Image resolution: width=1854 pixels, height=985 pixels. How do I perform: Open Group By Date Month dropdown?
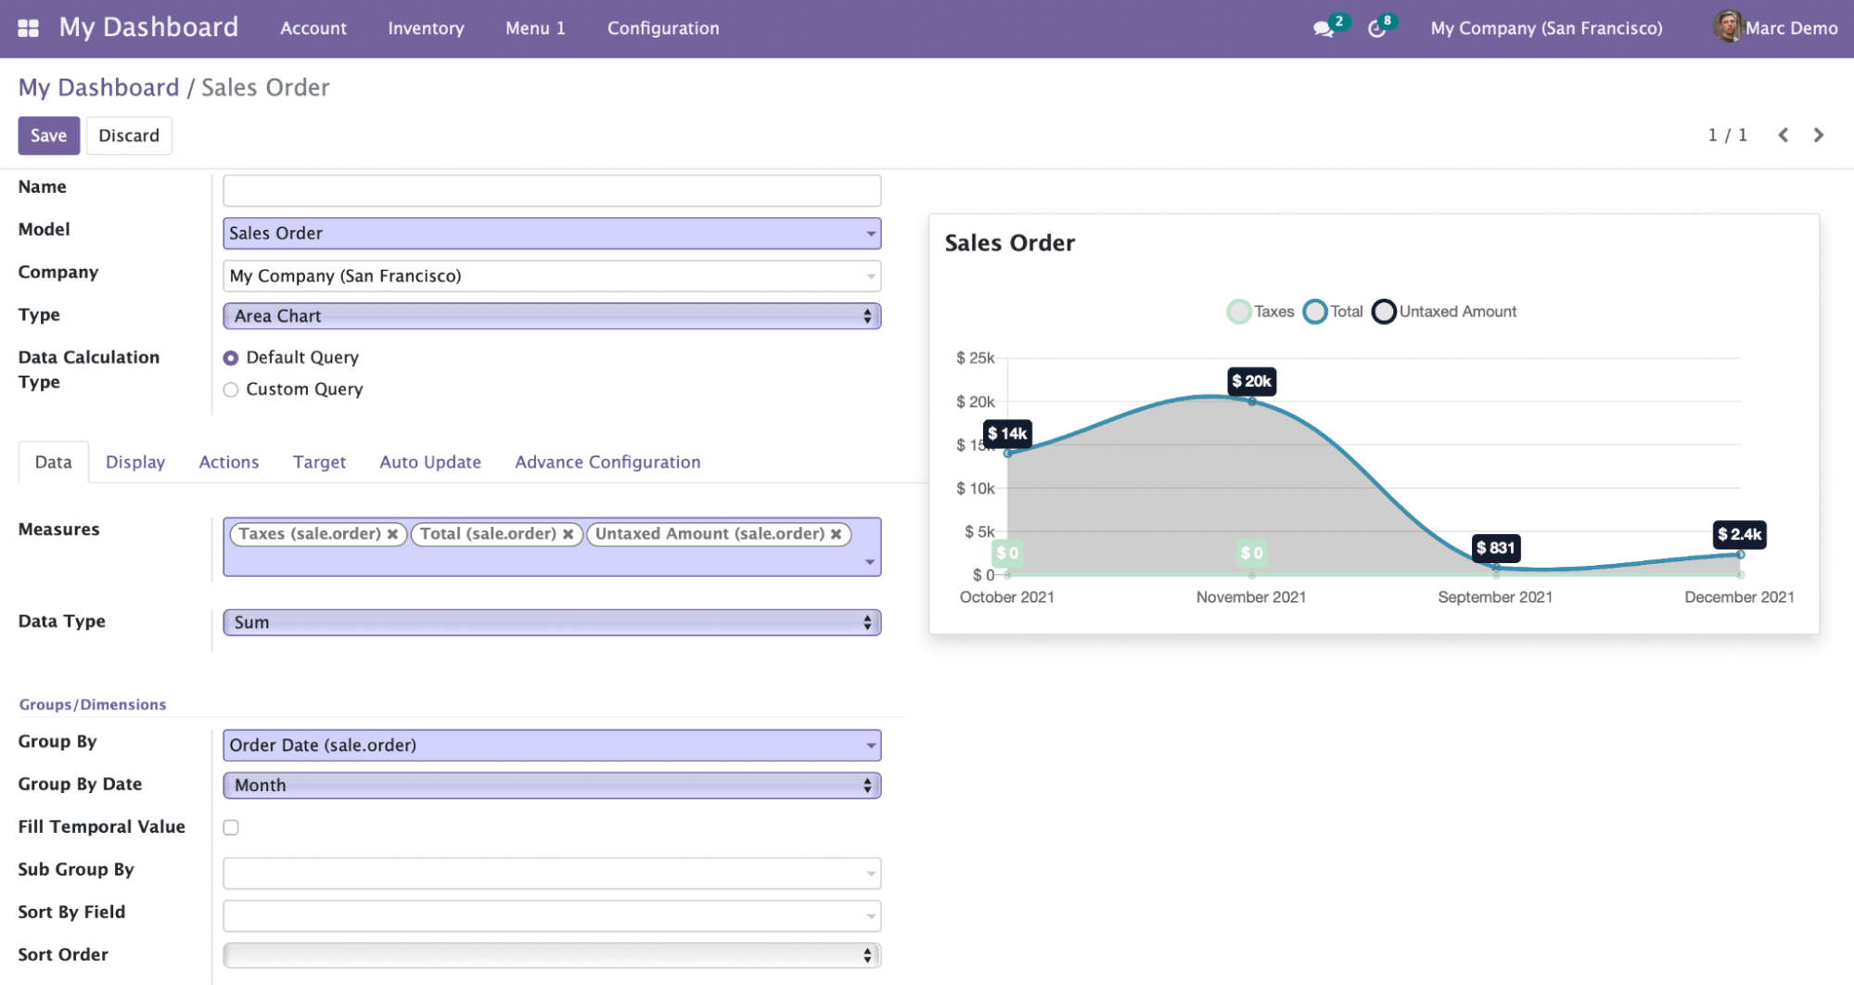click(x=552, y=786)
